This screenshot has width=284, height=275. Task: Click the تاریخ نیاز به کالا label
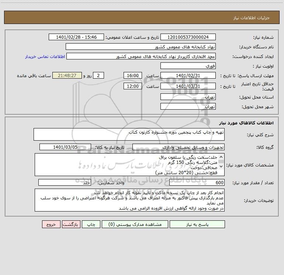click(x=110, y=147)
